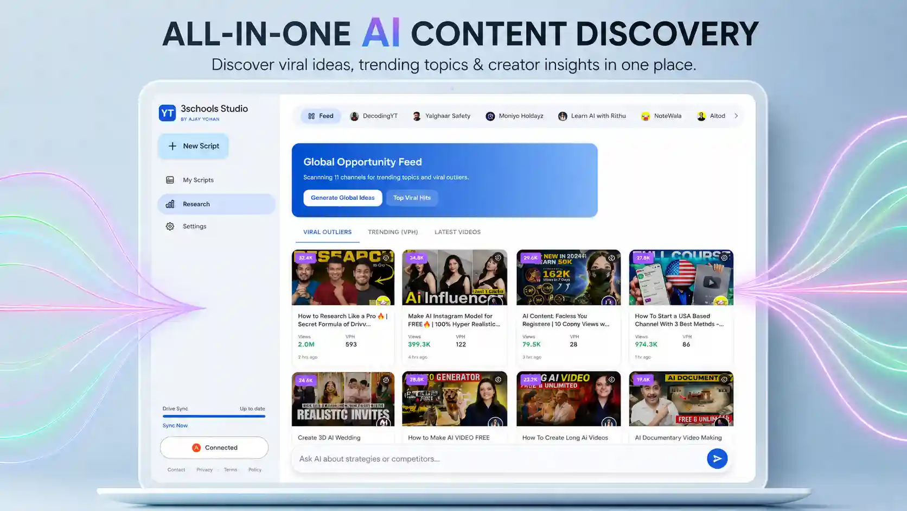Click the NoteWala channel avatar
Viewport: 907px width, 511px height.
click(x=646, y=116)
